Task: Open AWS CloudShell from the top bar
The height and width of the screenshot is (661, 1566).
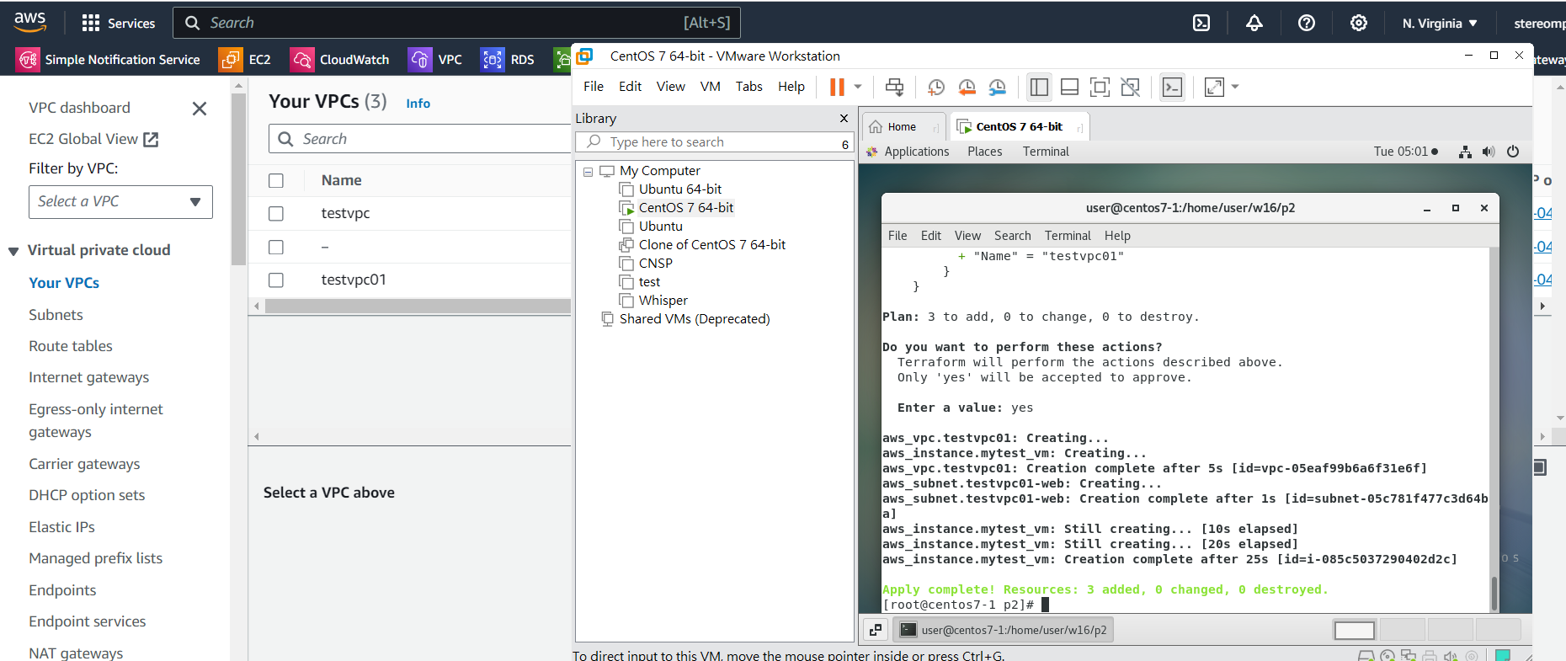Action: pyautogui.click(x=1201, y=23)
